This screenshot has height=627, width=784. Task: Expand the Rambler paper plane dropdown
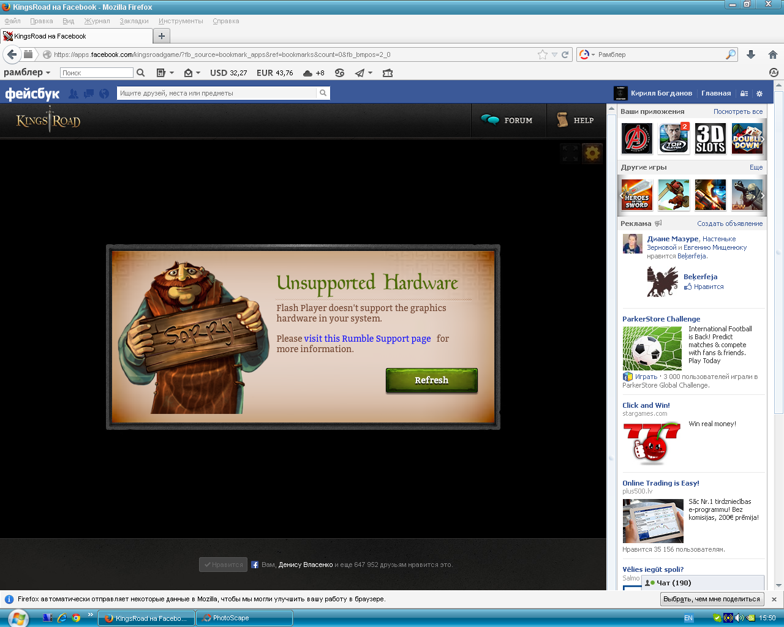370,73
